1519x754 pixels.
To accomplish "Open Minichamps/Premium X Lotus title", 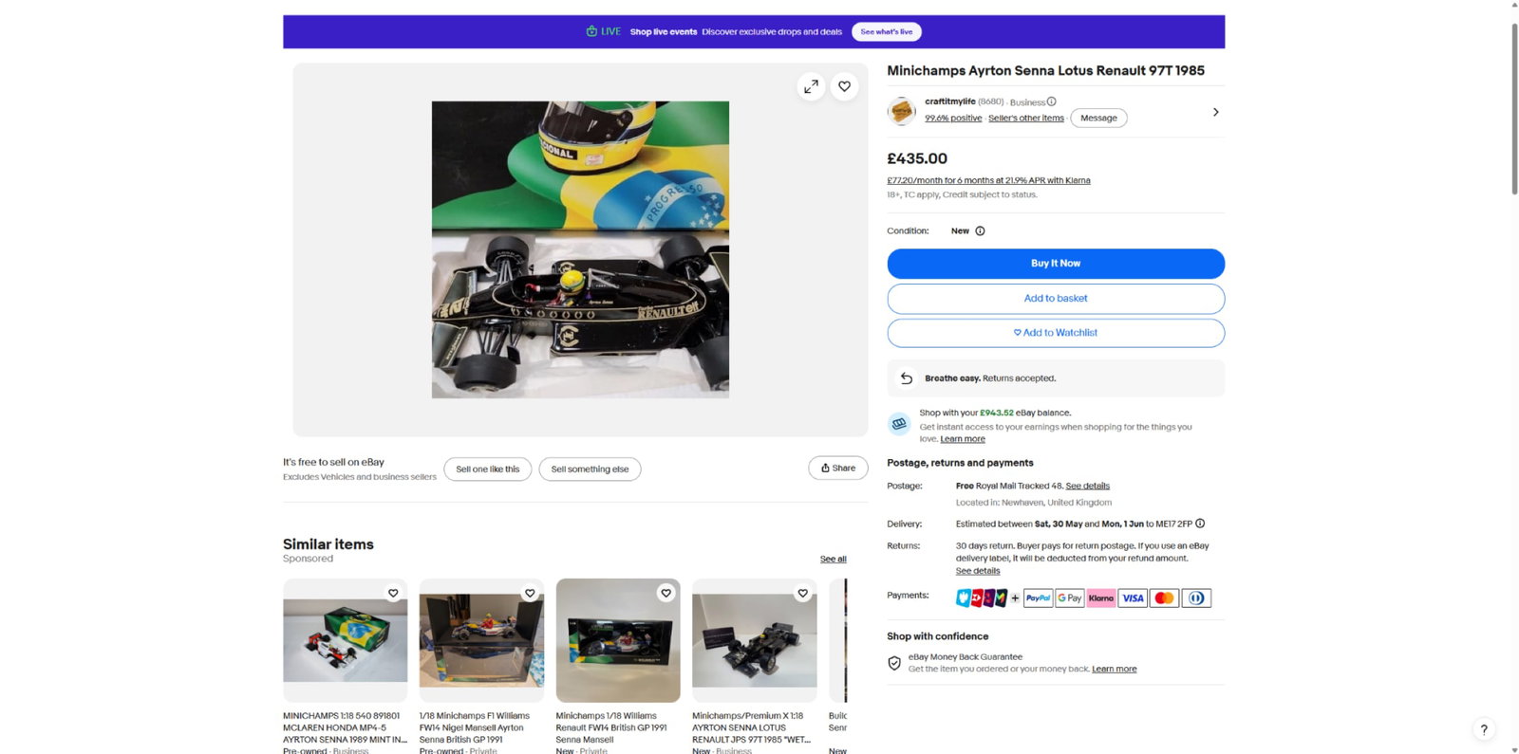I will (x=751, y=727).
